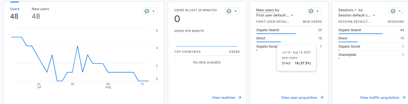
Task: Click arrow icon next to View realtime
Action: click(x=240, y=97)
